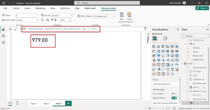Cancel formula editing with the X icon
210x110 pixels.
click(10, 29)
